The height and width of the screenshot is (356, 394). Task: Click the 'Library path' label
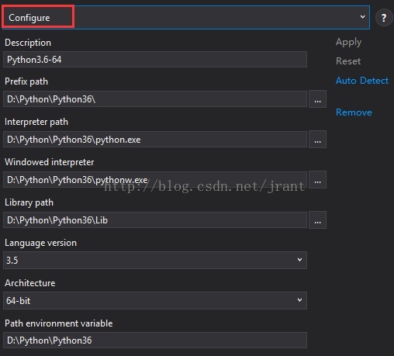29,202
